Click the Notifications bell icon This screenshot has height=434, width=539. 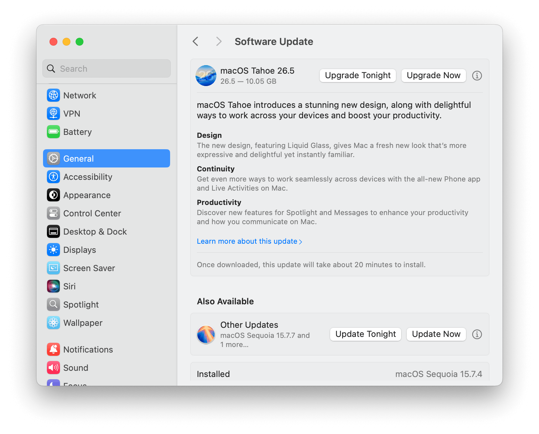click(x=53, y=349)
